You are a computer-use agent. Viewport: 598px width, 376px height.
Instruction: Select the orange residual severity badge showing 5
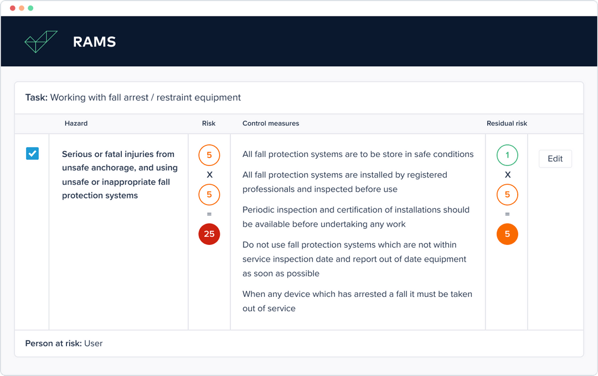507,195
